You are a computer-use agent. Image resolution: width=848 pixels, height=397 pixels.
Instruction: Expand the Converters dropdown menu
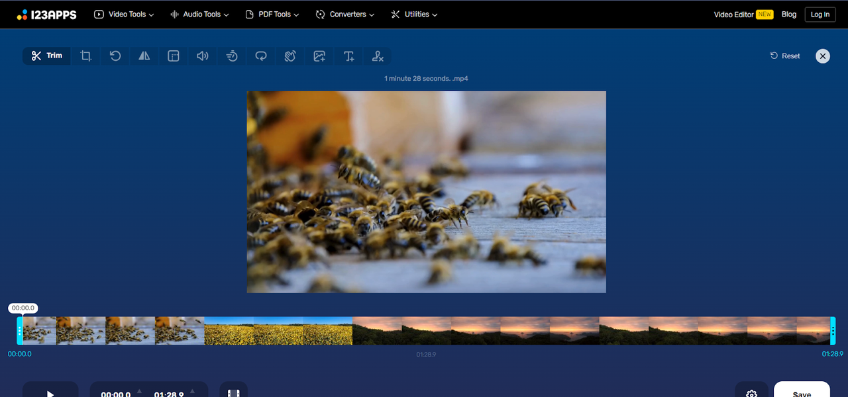click(x=345, y=15)
